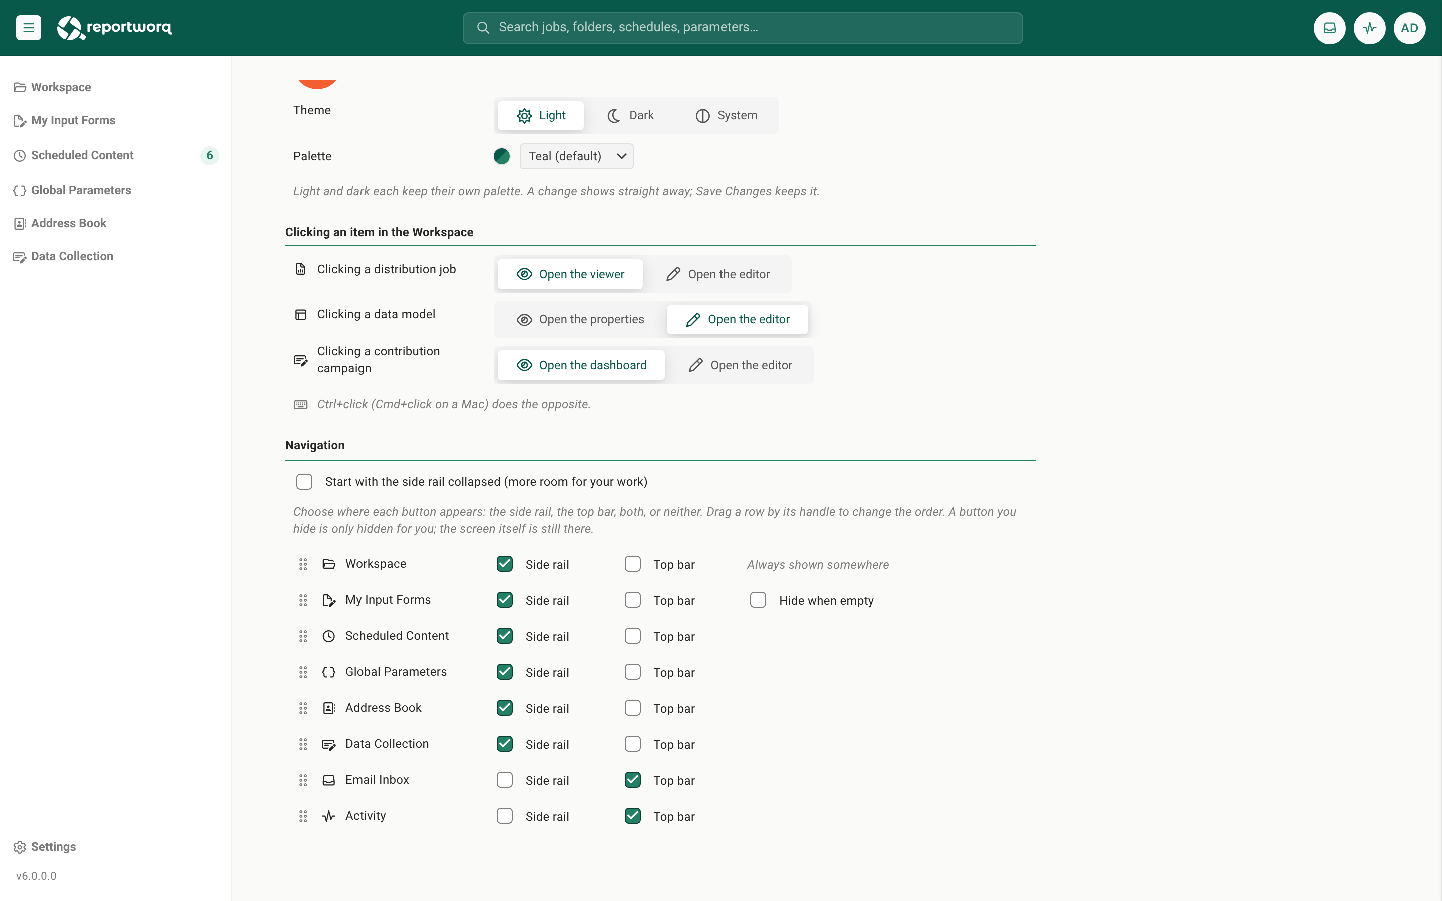This screenshot has width=1442, height=901.
Task: Toggle the hamburger menu button
Action: (28, 28)
